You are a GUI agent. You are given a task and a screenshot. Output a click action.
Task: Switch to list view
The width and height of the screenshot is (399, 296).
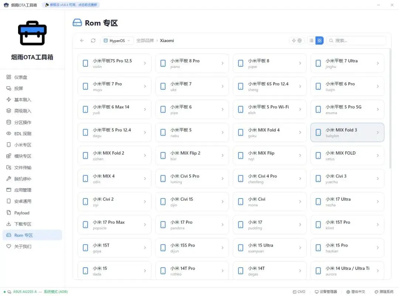pos(311,41)
